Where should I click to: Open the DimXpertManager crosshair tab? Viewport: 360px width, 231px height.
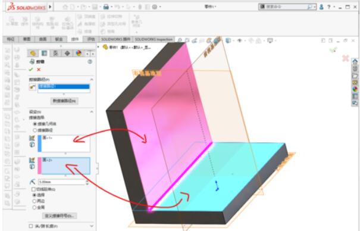67,53
